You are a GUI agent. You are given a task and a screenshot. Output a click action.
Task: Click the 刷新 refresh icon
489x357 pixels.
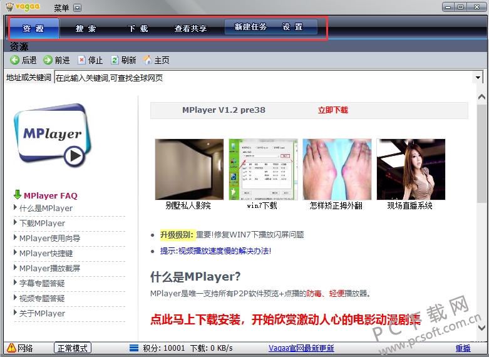115,60
